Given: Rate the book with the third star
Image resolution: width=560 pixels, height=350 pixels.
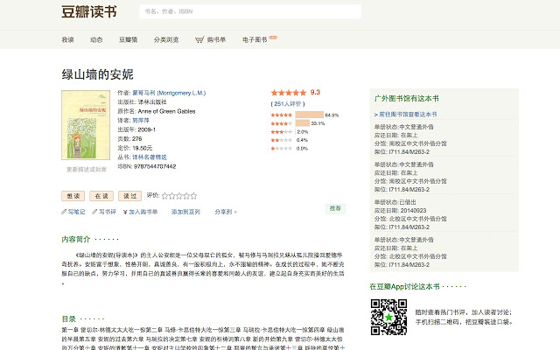Looking at the screenshot, I should [178, 196].
